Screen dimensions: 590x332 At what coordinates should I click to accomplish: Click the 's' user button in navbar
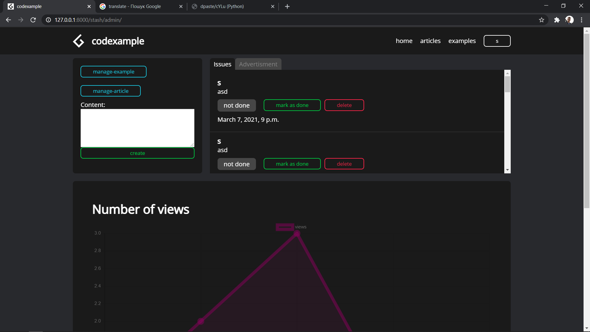pos(497,41)
